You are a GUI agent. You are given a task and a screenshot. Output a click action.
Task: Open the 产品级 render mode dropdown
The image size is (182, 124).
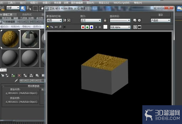coord(160,20)
